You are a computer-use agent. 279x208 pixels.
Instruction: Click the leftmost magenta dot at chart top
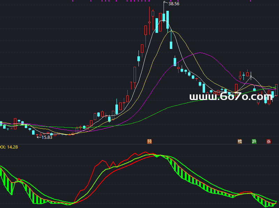click(73, 1)
